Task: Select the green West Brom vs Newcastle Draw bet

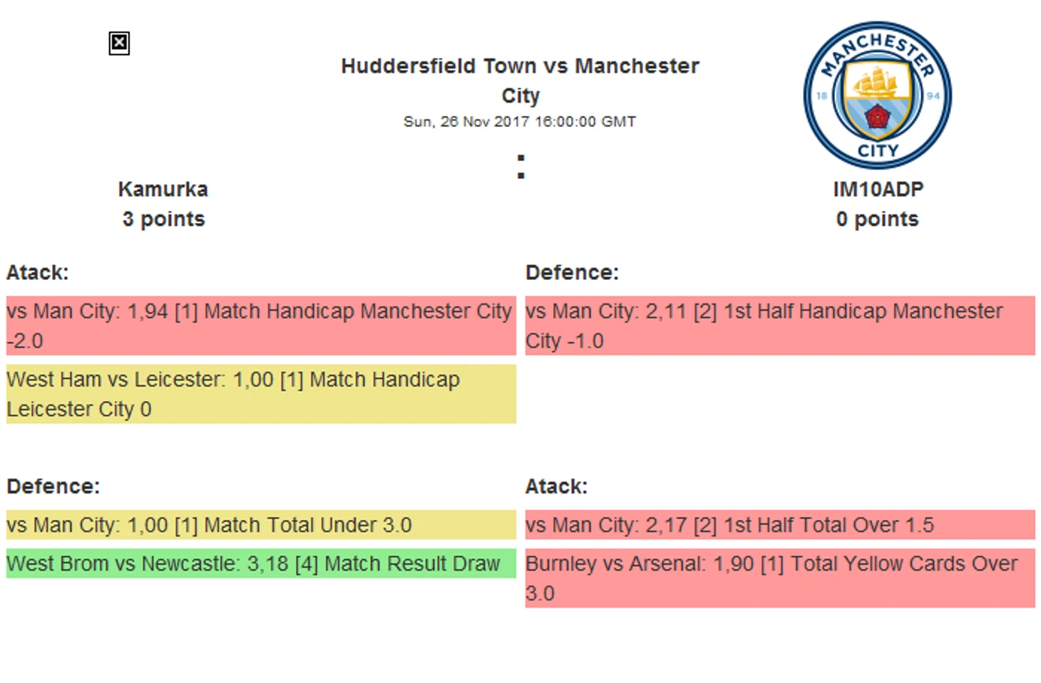Action: (261, 563)
